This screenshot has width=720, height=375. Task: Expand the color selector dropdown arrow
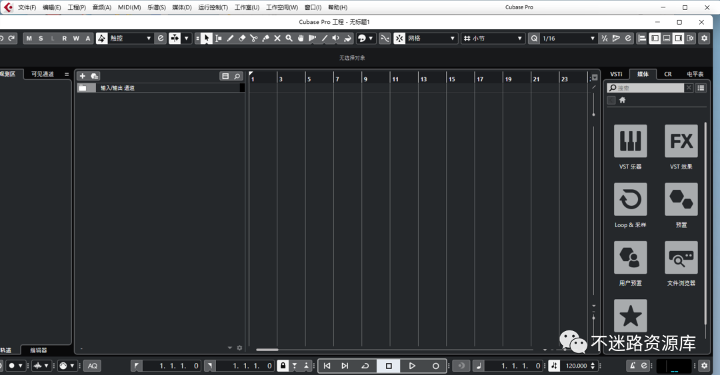(371, 38)
